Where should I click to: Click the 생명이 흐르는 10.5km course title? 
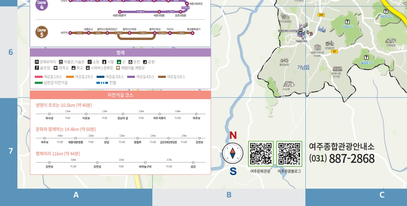pos(64,105)
